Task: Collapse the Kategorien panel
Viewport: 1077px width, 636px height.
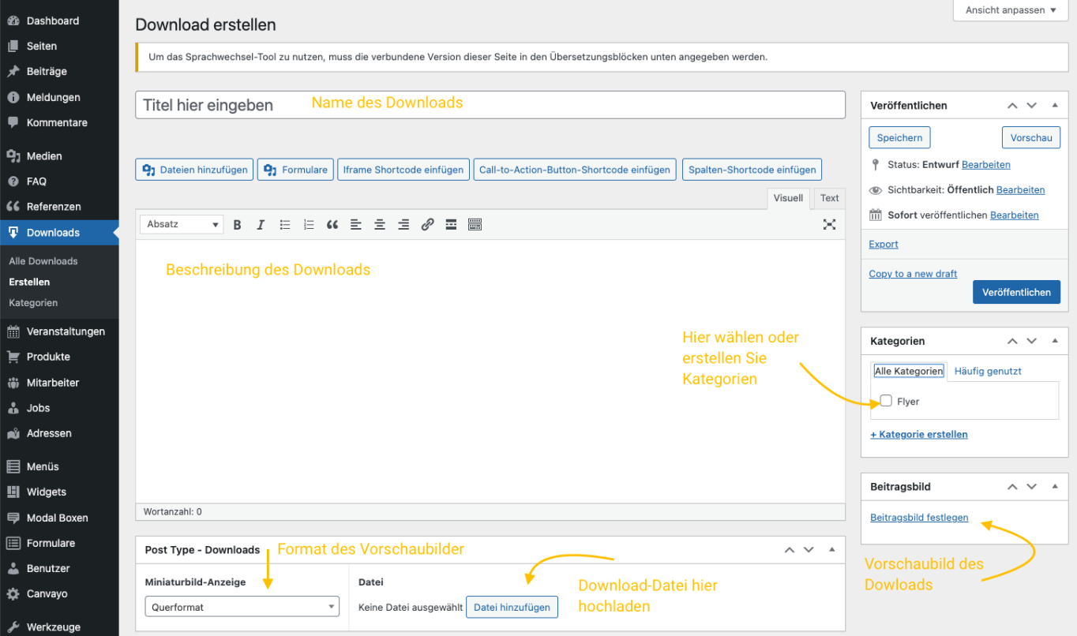Action: tap(1055, 341)
